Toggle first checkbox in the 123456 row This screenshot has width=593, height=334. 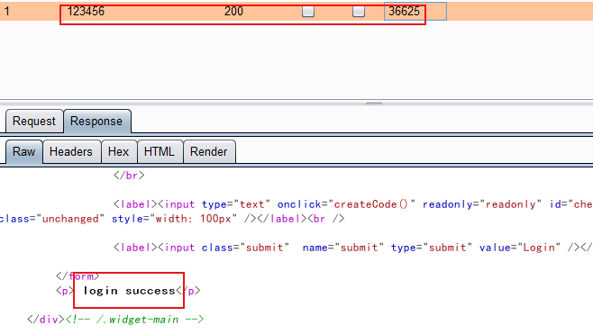tap(308, 12)
